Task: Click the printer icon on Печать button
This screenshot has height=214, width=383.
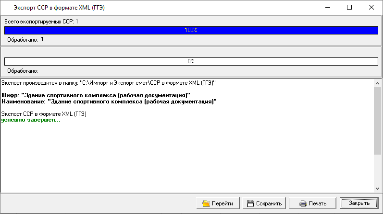Action: pyautogui.click(x=303, y=203)
